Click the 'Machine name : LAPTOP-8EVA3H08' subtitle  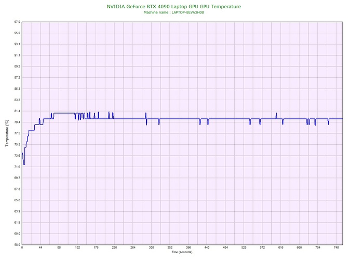pos(173,12)
